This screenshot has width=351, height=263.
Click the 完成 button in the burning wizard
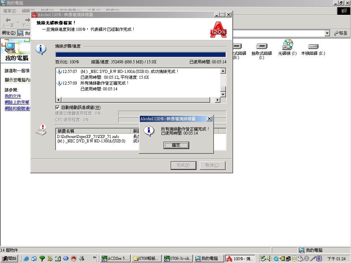click(183, 165)
